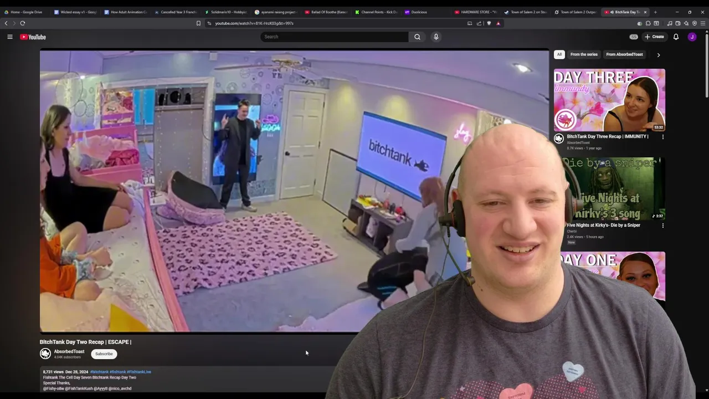709x399 pixels.
Task: Click the main video player
Action: coord(294,191)
